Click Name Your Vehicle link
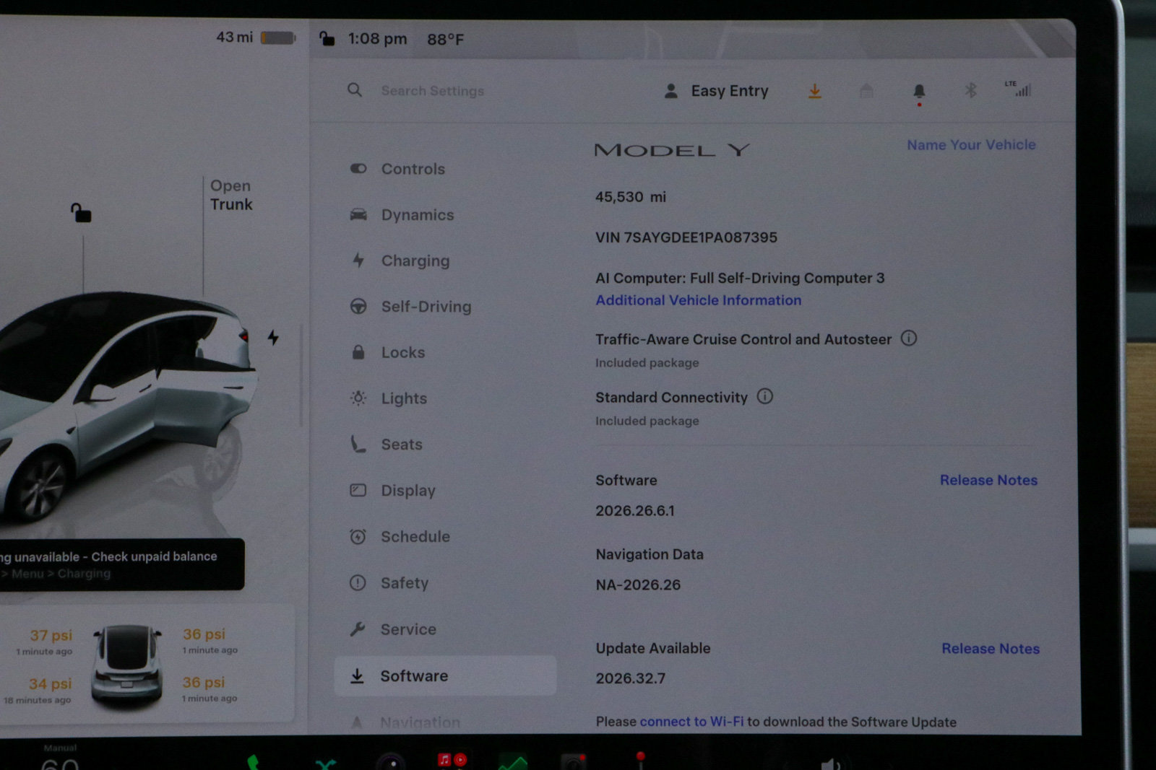This screenshot has height=770, width=1156. pyautogui.click(x=971, y=144)
